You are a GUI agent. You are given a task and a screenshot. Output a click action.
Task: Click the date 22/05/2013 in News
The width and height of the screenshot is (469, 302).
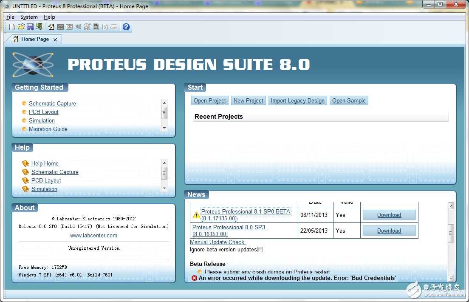tap(314, 231)
